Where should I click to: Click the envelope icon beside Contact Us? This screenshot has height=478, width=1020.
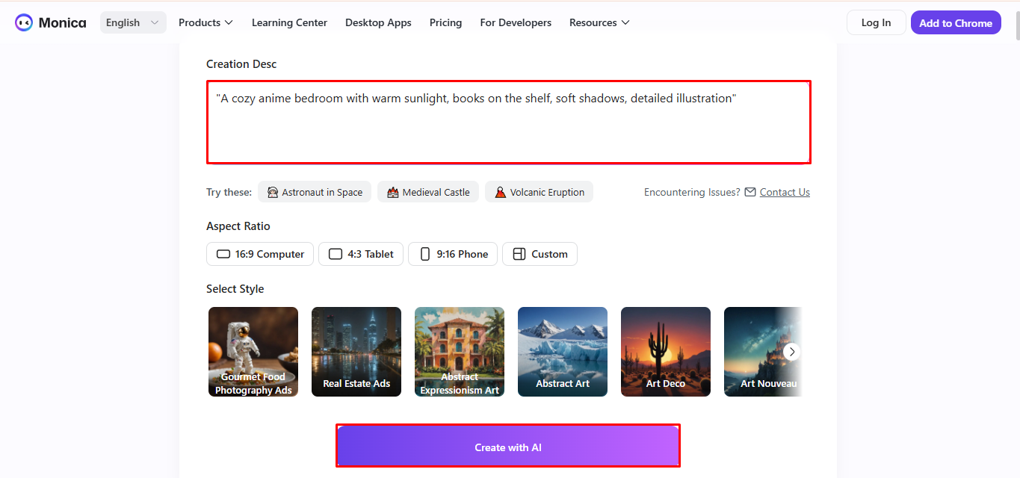749,192
